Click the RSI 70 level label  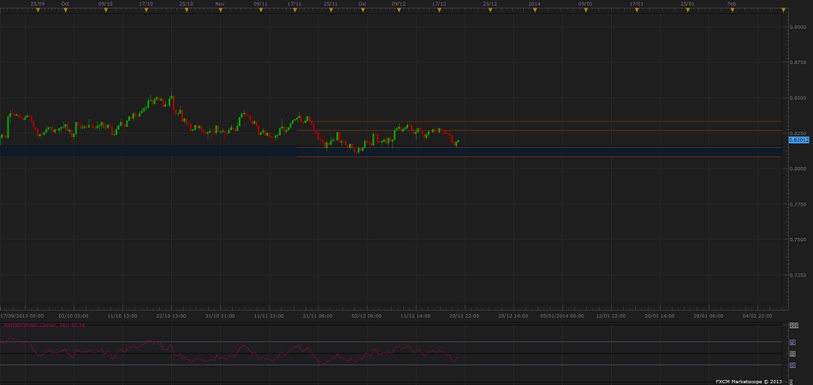792,342
